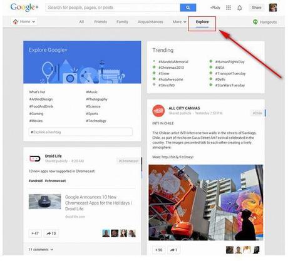Screen dimensions: 288x261
Task: Open the #Music hashtag
Action: coord(91,92)
